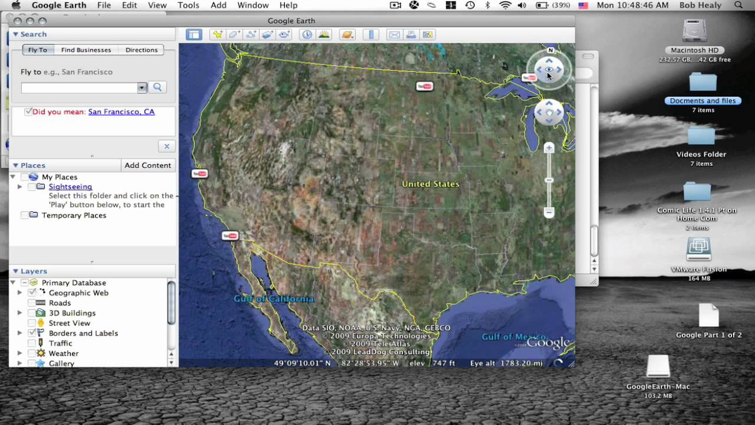Expand the Sightseeing folder tree arrow
755x425 pixels.
click(19, 187)
